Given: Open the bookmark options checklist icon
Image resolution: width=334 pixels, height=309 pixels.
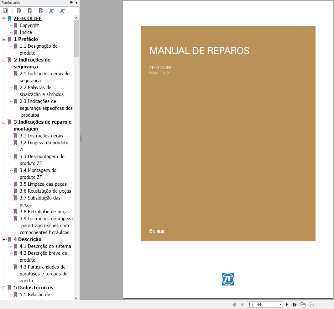Looking at the screenshot, I should pyautogui.click(x=6, y=10).
